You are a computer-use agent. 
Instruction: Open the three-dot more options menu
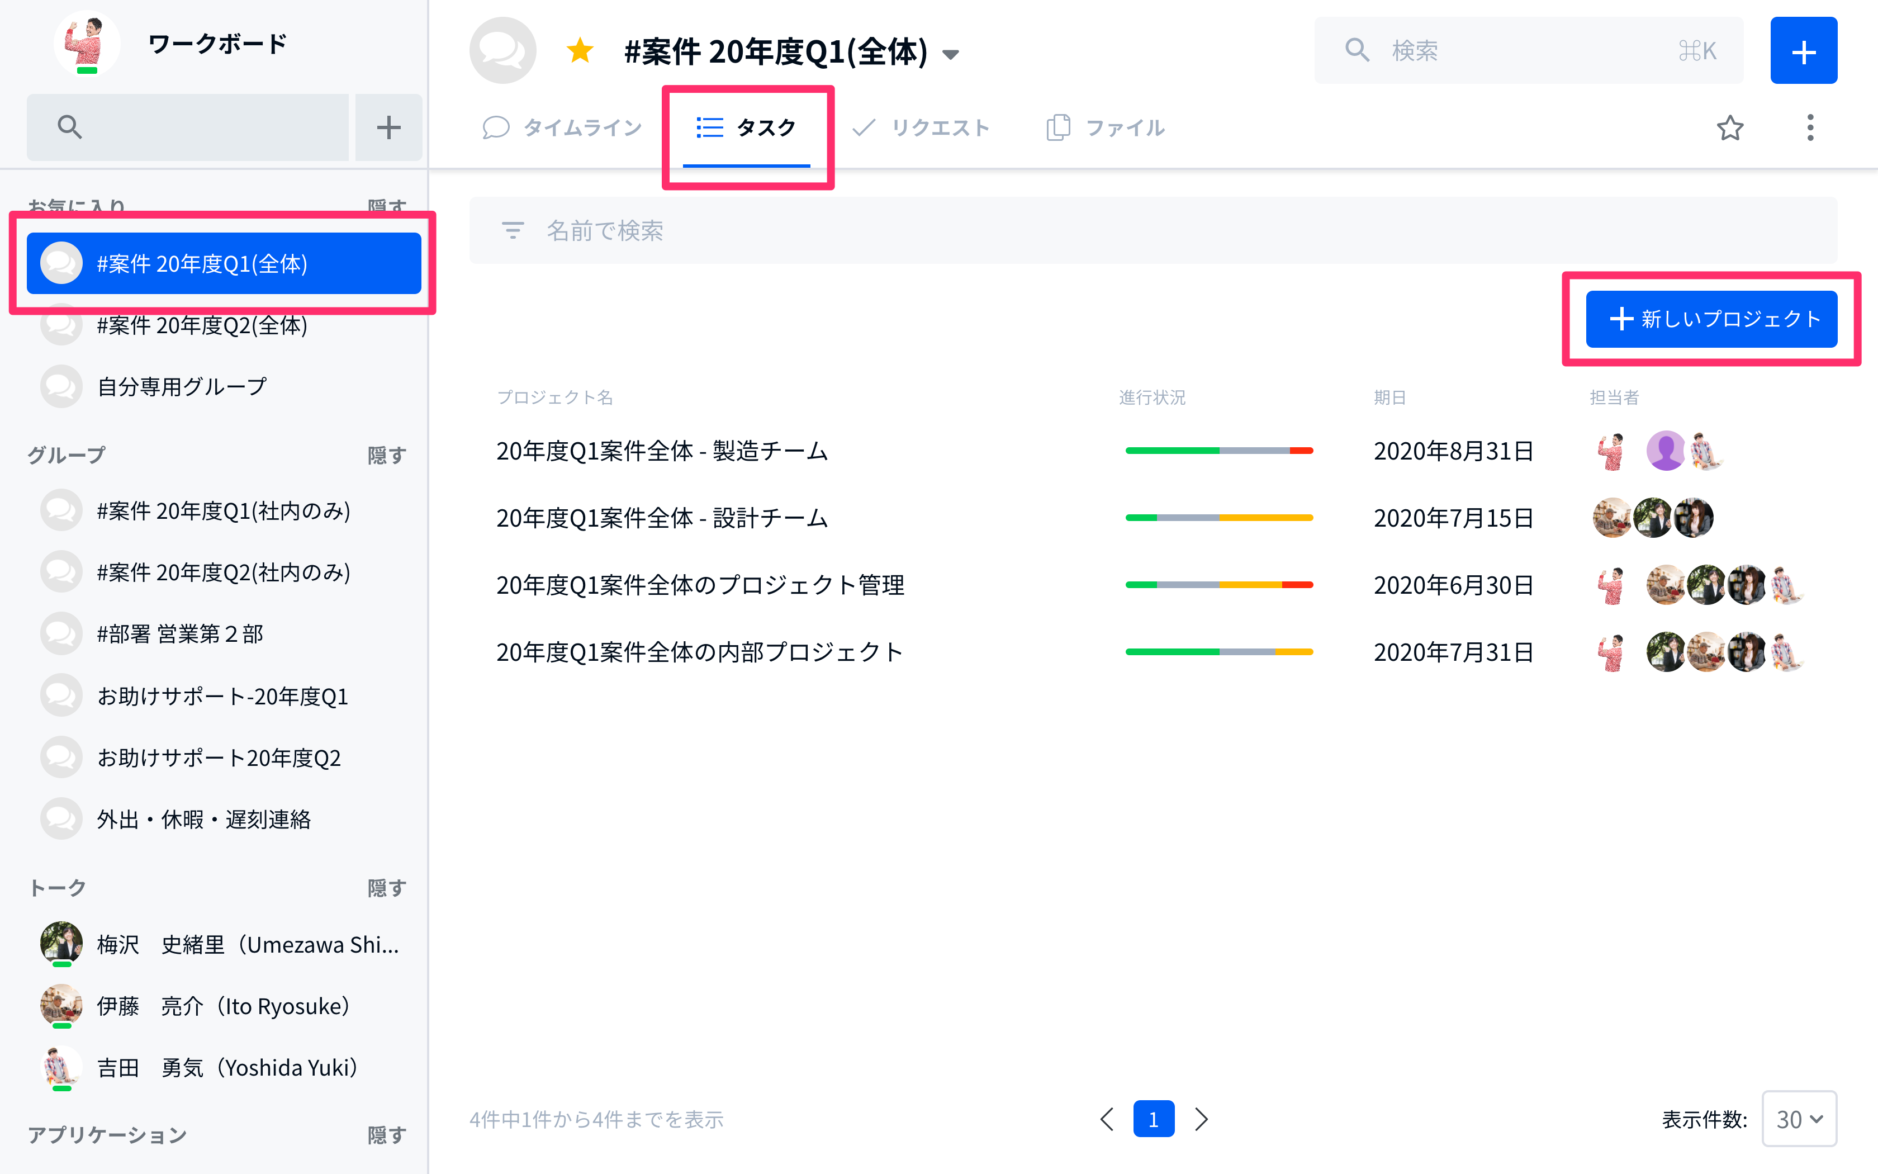pos(1810,128)
